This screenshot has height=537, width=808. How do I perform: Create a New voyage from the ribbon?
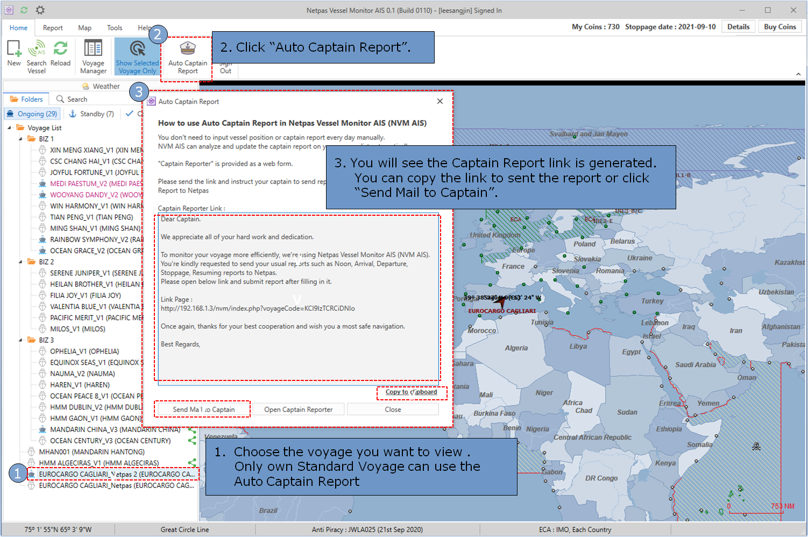tap(14, 53)
